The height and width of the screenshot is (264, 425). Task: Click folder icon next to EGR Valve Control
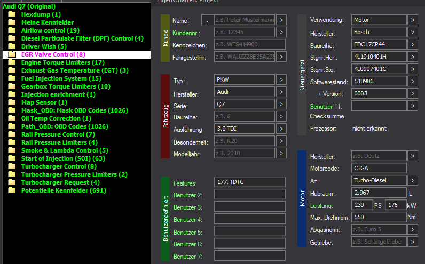[12, 54]
